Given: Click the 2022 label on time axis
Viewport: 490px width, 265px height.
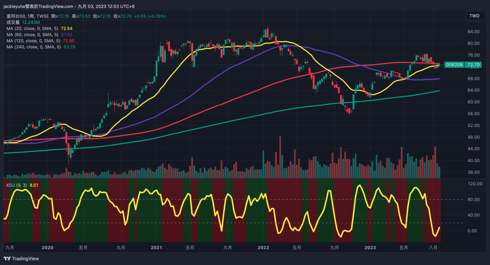Looking at the screenshot, I should pyautogui.click(x=263, y=248).
